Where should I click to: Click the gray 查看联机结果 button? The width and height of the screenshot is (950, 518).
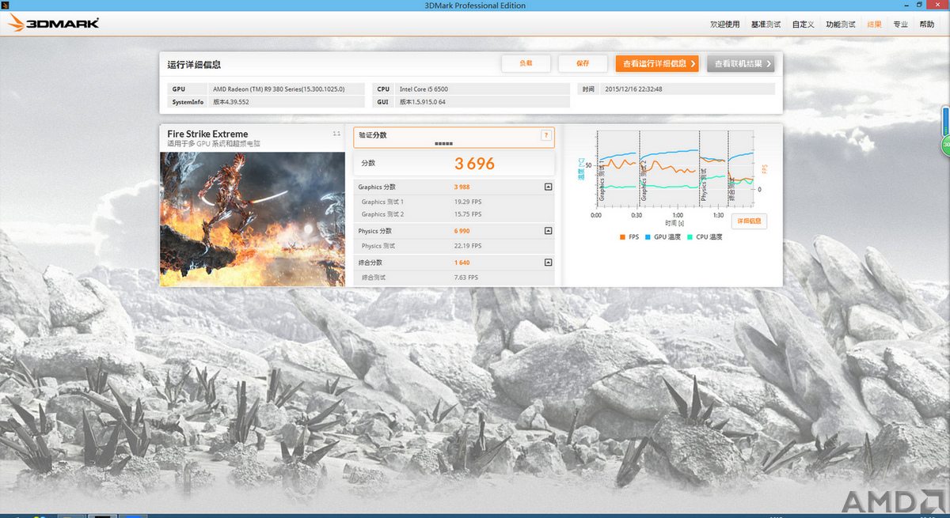[740, 63]
